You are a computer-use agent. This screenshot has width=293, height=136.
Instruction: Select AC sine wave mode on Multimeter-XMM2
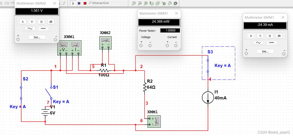(30, 29)
